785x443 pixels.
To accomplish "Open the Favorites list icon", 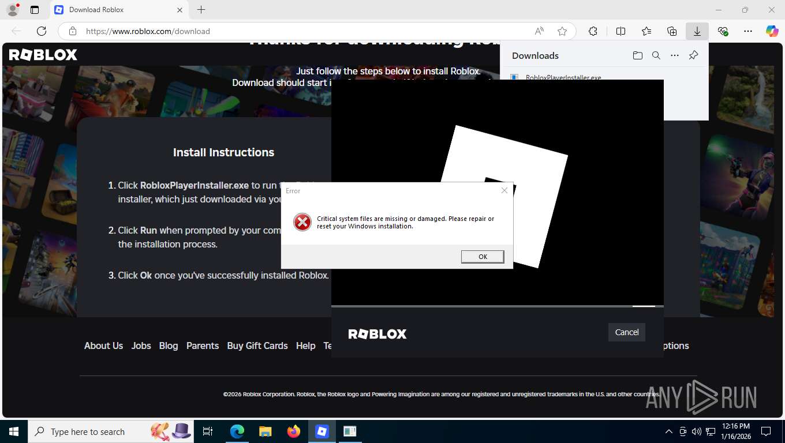I will tap(646, 31).
